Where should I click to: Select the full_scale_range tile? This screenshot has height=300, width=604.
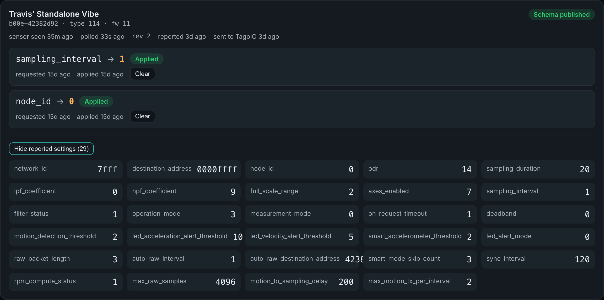302,192
